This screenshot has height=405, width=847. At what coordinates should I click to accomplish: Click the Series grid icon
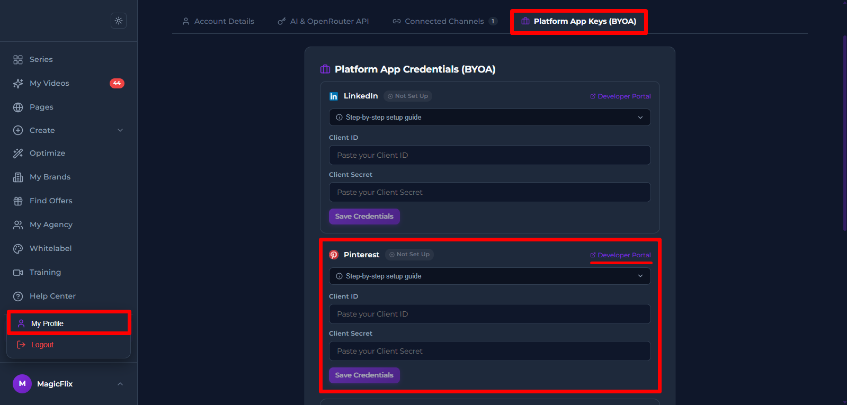(x=18, y=59)
